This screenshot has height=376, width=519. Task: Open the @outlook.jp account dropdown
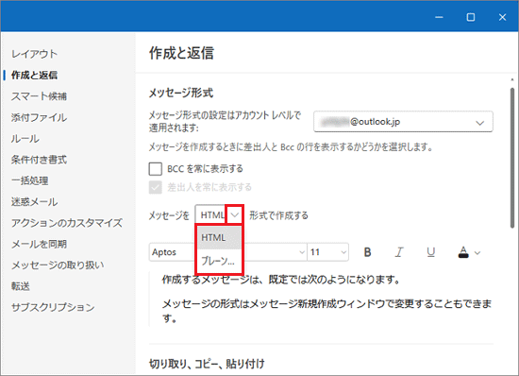pos(403,122)
